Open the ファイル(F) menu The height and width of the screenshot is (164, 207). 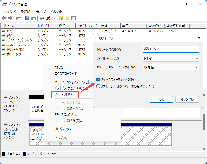pyautogui.click(x=10, y=12)
